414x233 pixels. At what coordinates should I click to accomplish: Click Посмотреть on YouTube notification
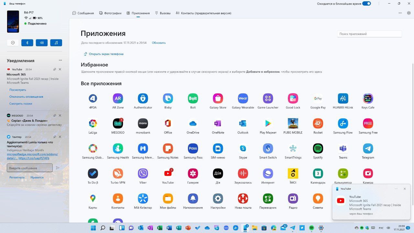(18, 90)
